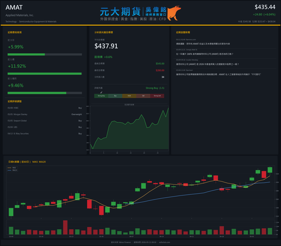Image resolution: width=281 pixels, height=246 pixels.
Task: Click the progress bar under +5.99%
Action: click(45, 54)
